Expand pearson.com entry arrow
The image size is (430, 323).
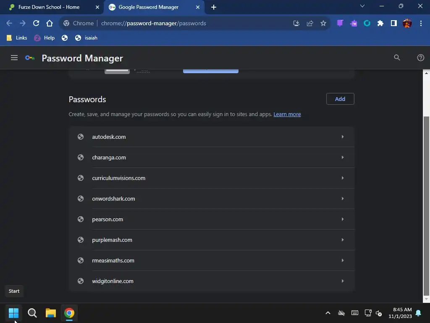pos(343,219)
